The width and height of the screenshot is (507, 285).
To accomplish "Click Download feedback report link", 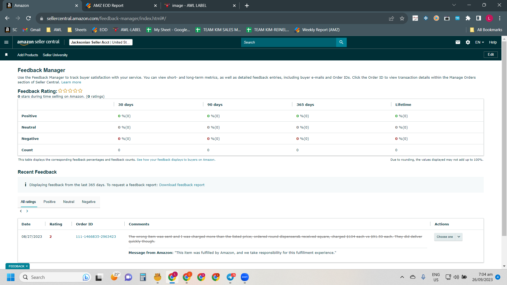I will click(182, 185).
